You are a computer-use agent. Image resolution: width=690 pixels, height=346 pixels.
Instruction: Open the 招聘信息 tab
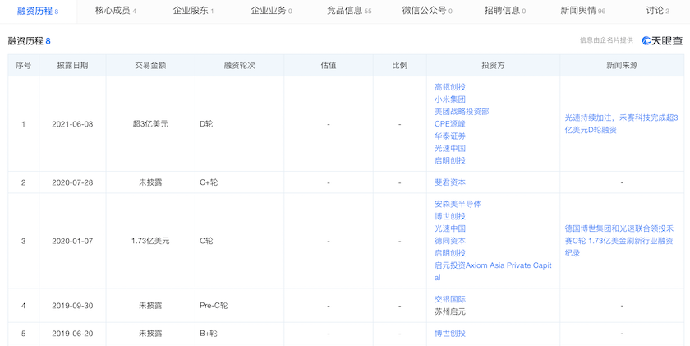[x=504, y=11]
